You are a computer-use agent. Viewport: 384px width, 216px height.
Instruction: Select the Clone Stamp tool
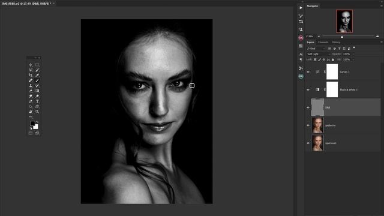pos(31,86)
